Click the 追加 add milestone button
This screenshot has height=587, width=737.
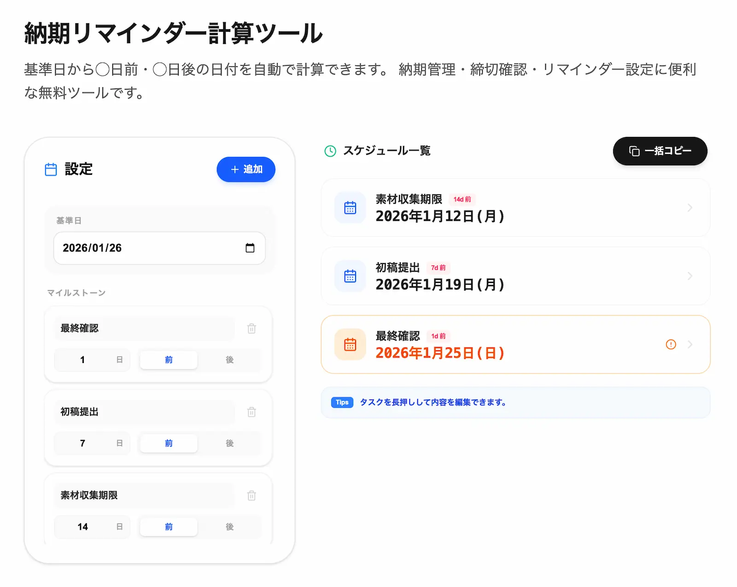coord(246,170)
